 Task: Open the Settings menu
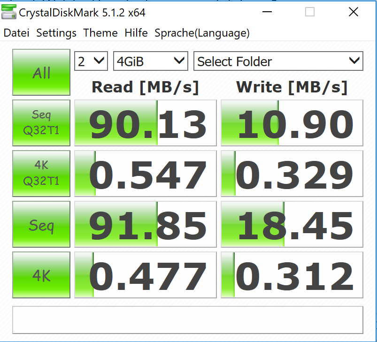pos(56,33)
